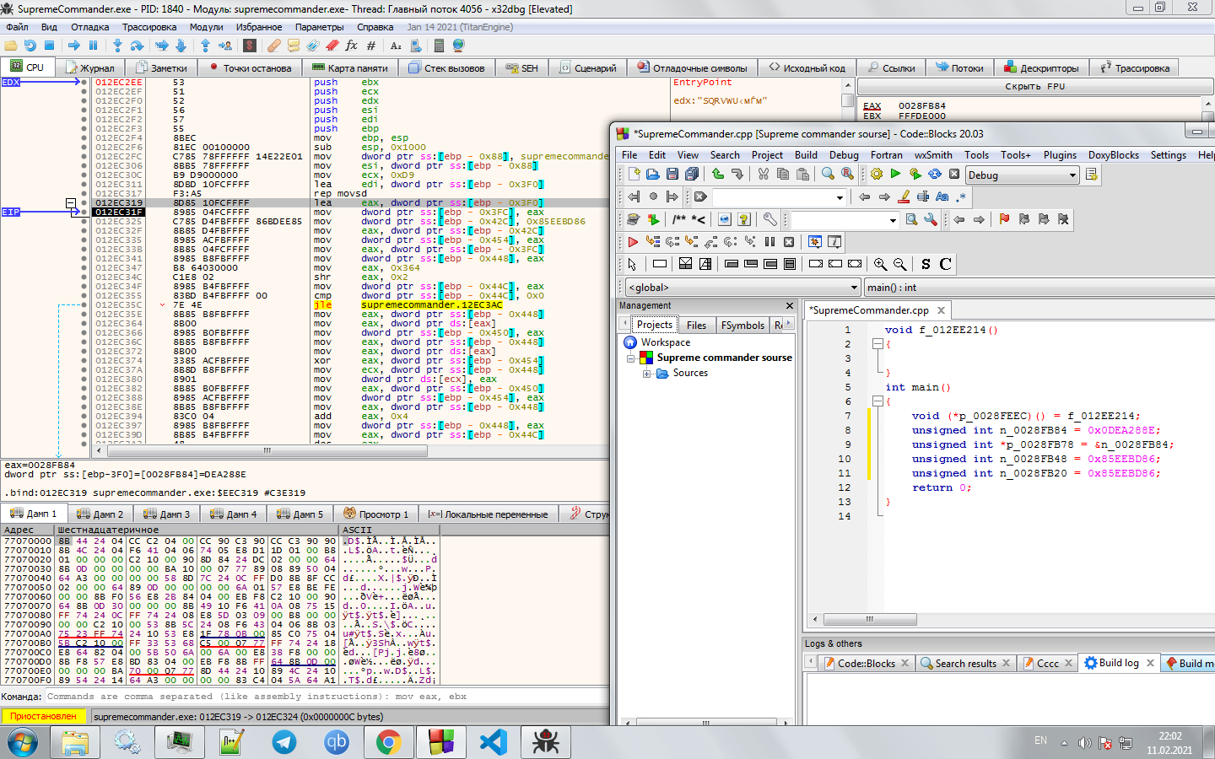Undo icon in Code::Blocks toolbar
Image resolution: width=1215 pixels, height=759 pixels.
tap(717, 174)
